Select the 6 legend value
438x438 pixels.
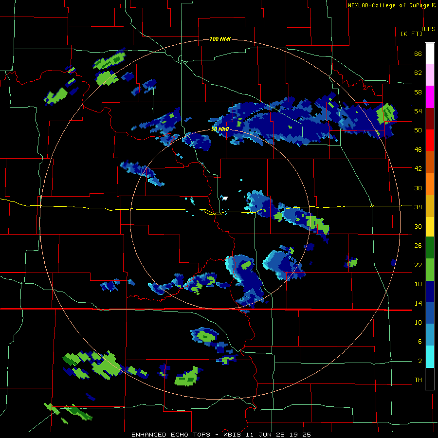[x=420, y=342]
